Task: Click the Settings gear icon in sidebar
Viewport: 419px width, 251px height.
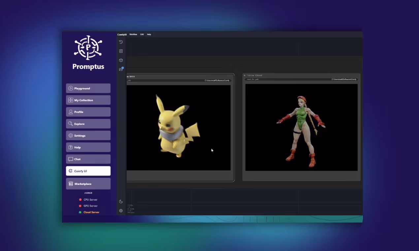Action: [71, 135]
